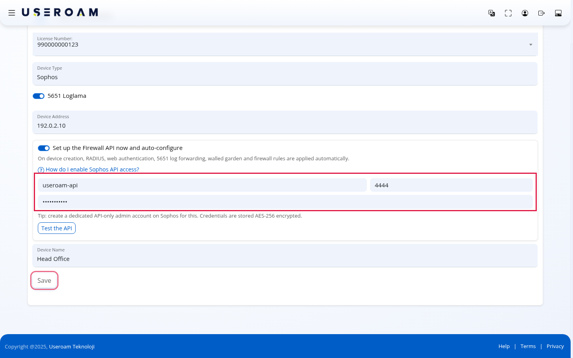Image resolution: width=573 pixels, height=358 pixels.
Task: Click the useroam-api username field
Action: coord(202,185)
